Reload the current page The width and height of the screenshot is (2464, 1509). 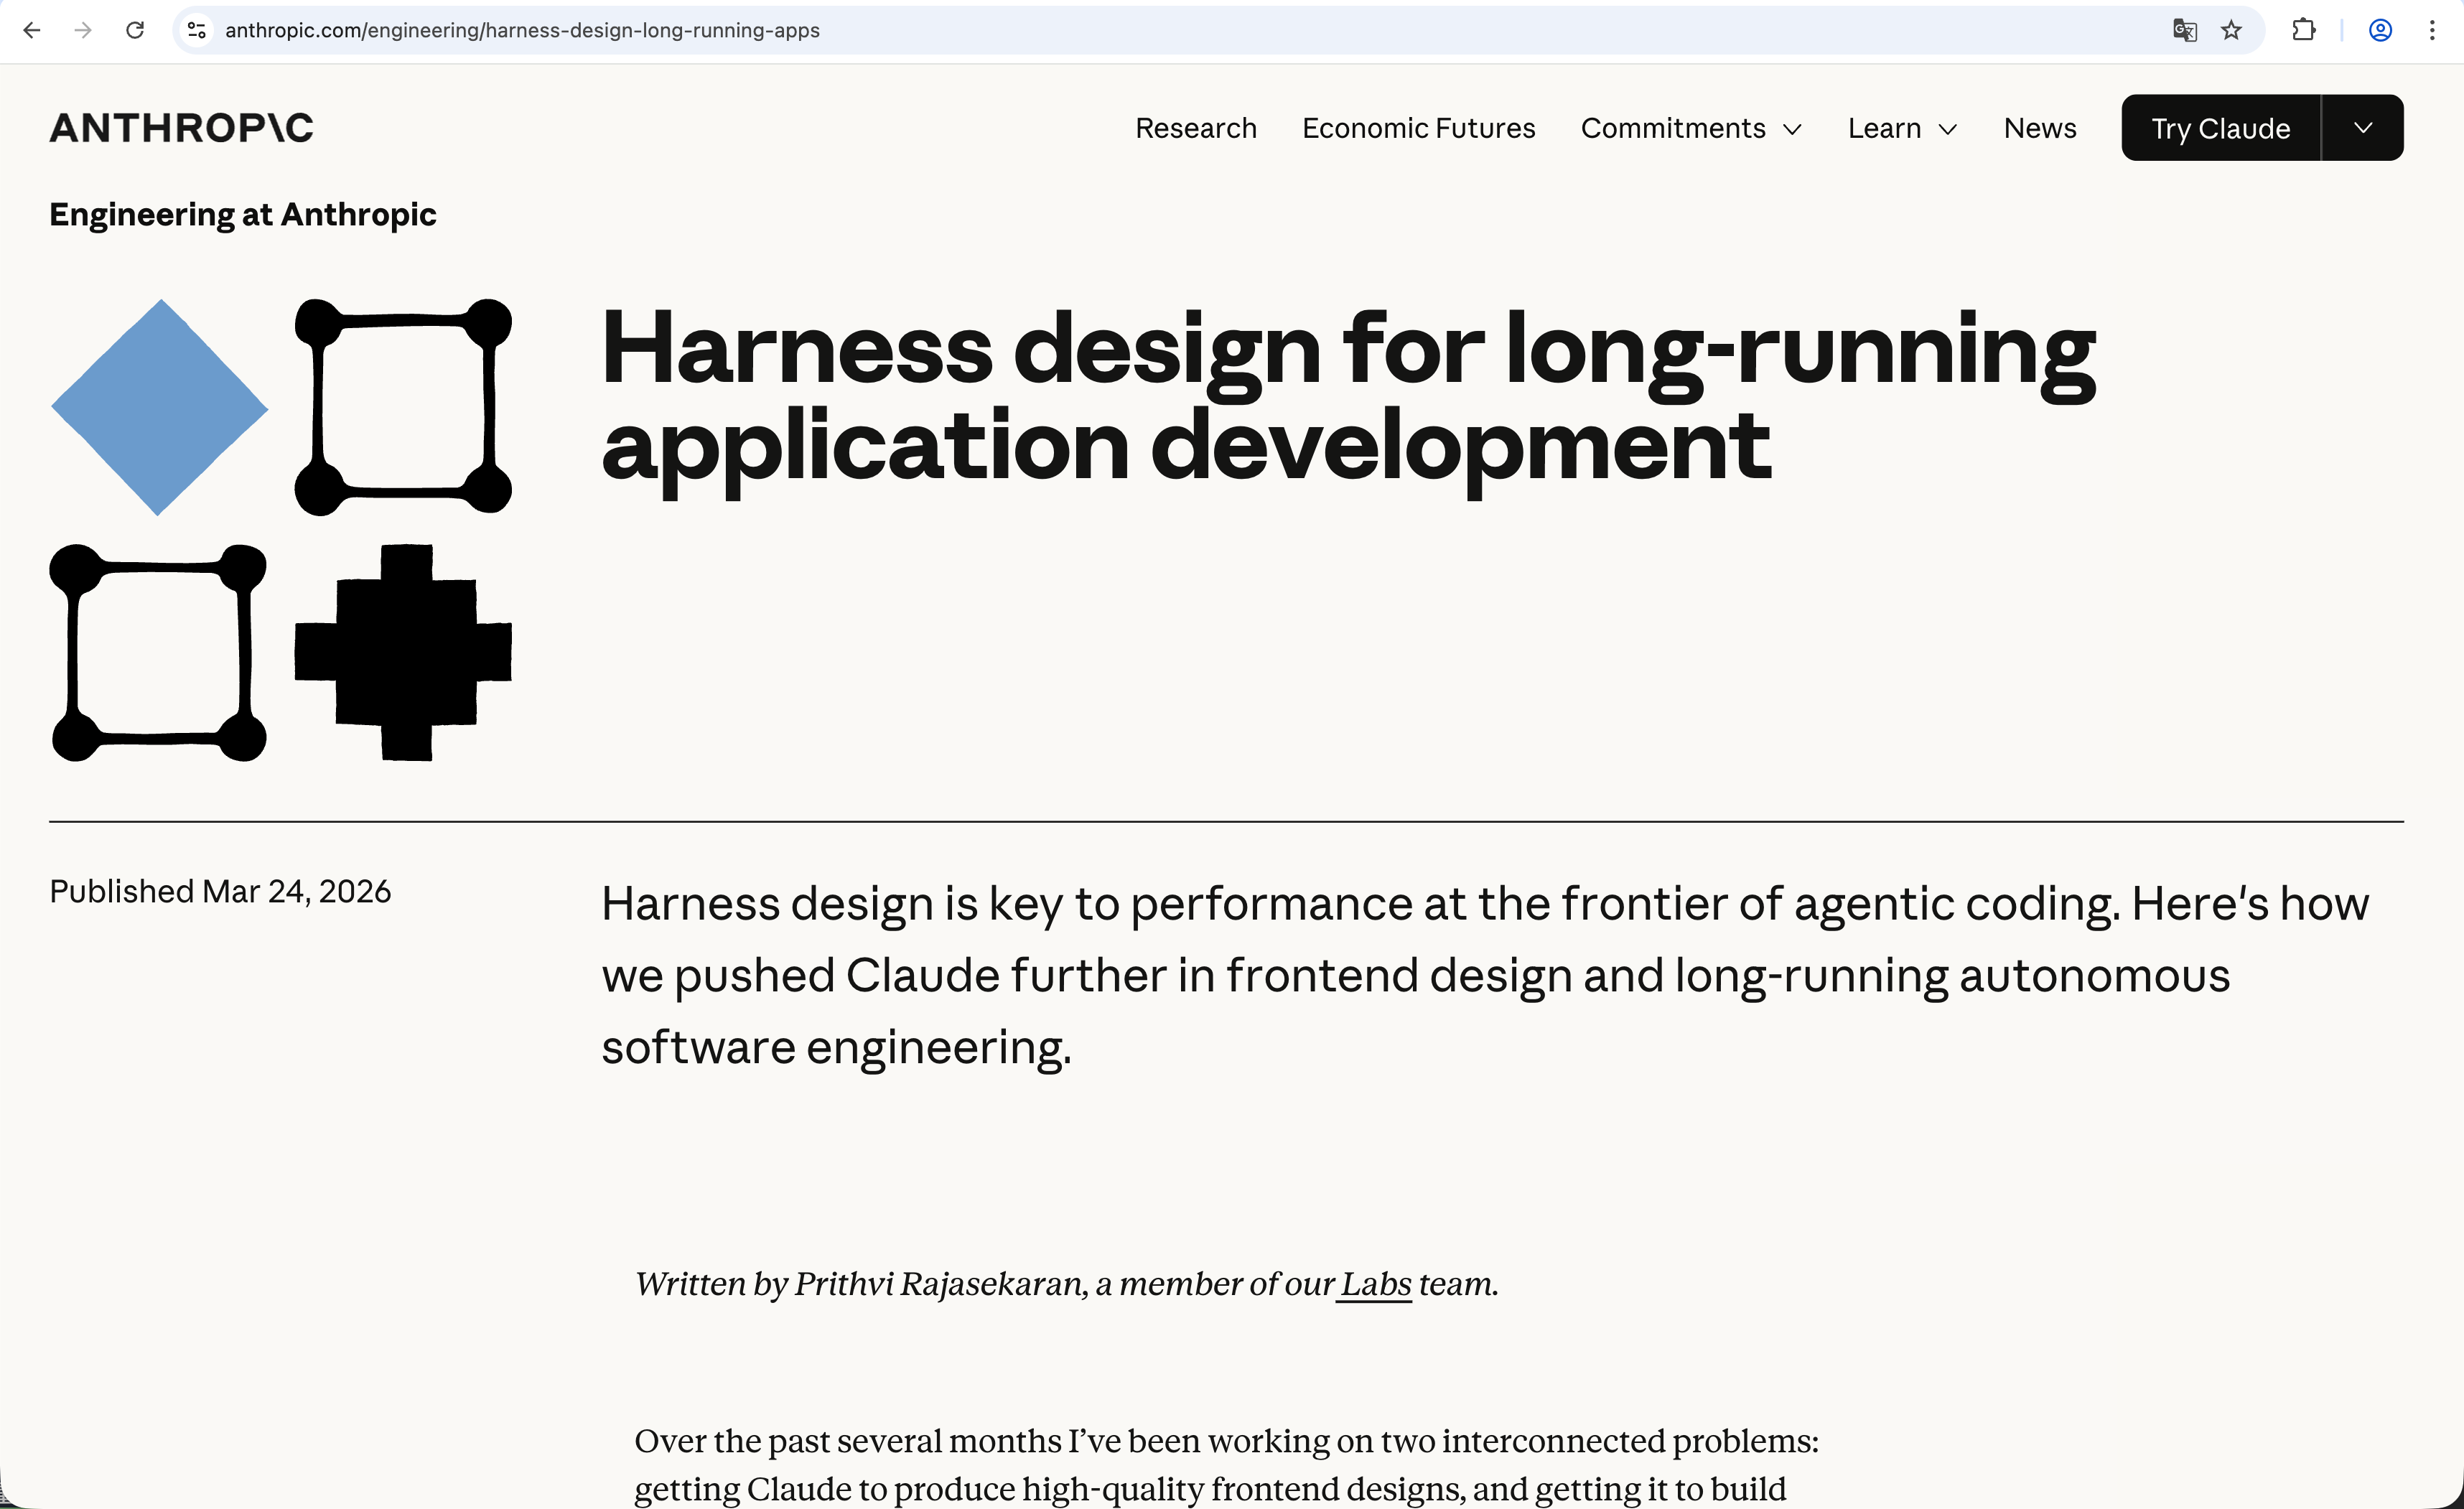click(135, 30)
